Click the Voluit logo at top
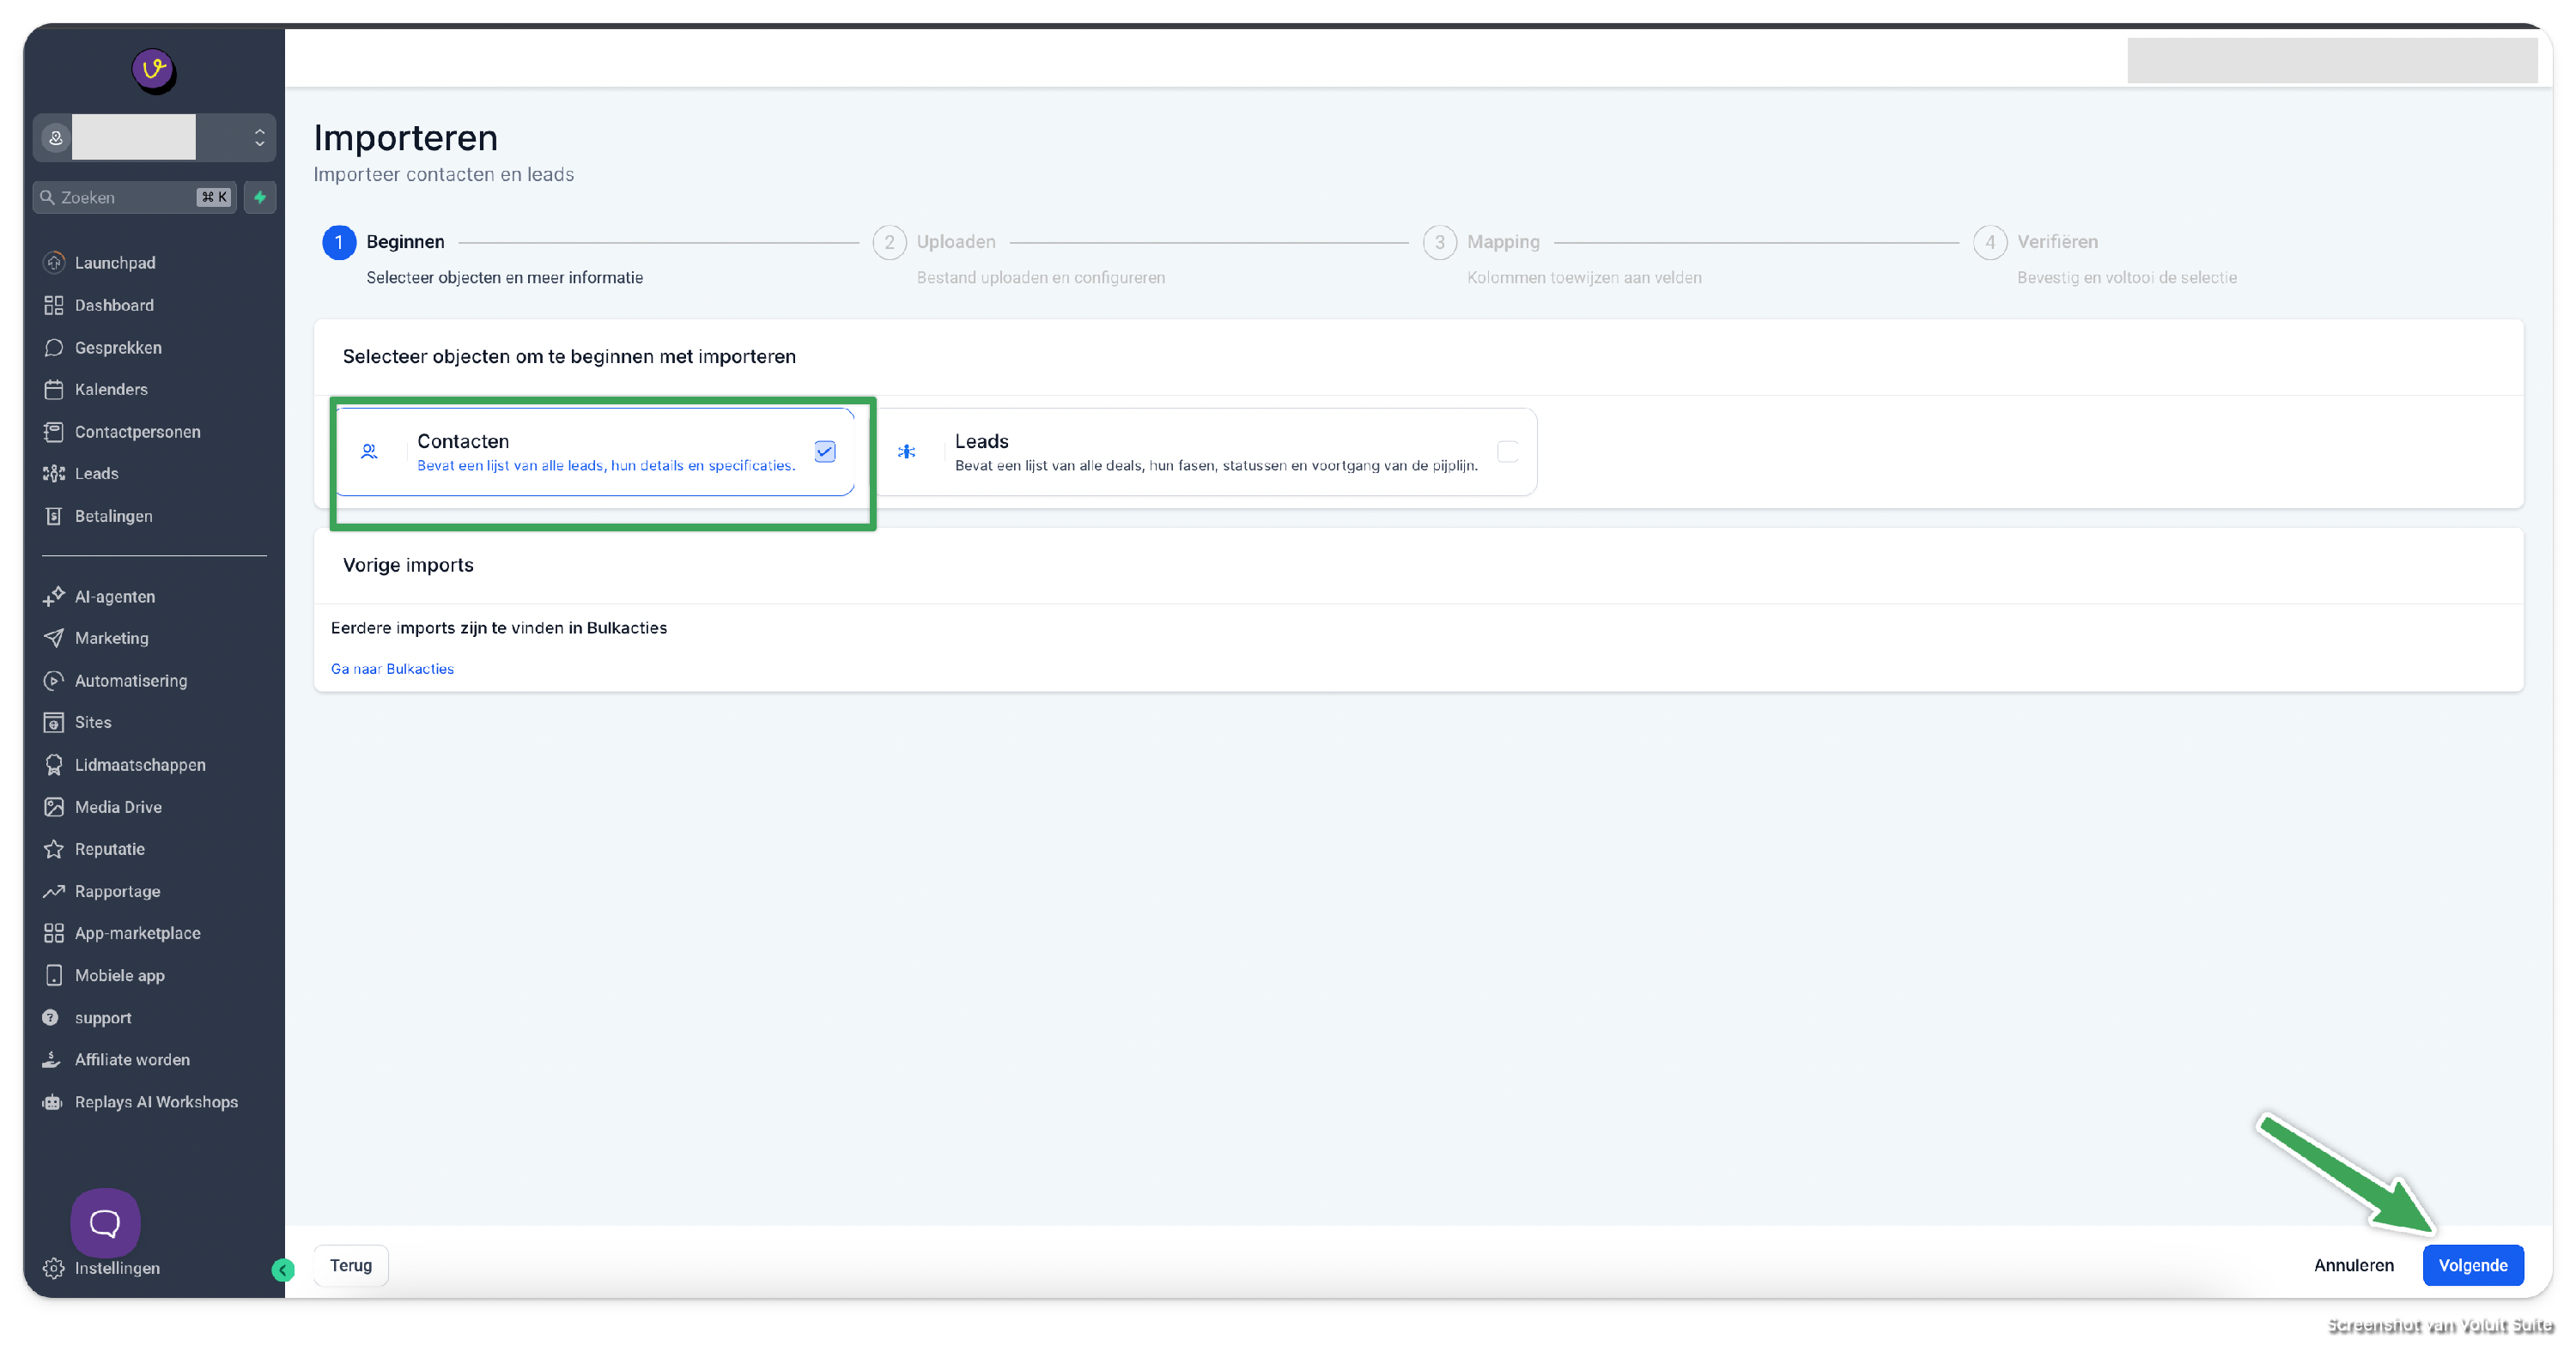2576x1358 pixels. 154,70
